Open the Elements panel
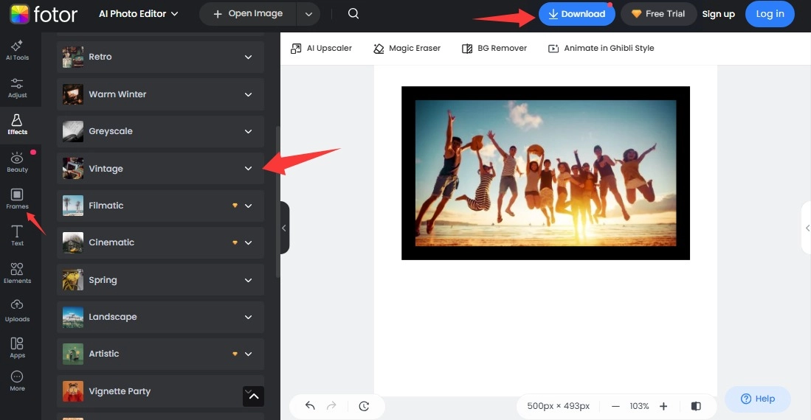Viewport: 811px width, 420px height. click(17, 273)
